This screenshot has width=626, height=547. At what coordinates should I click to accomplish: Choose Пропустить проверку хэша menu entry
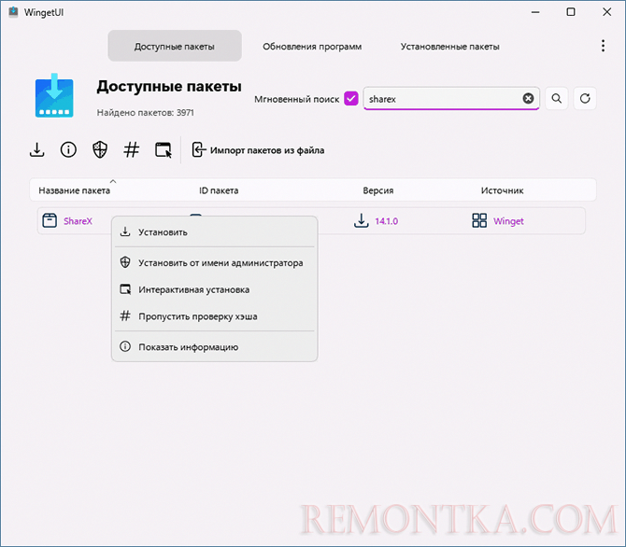coord(214,316)
